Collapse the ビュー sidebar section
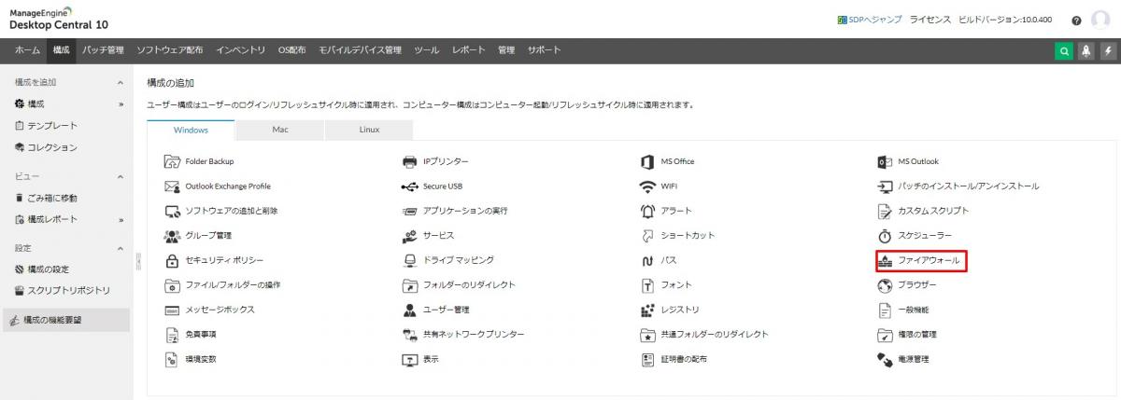1121x400 pixels. tap(121, 176)
